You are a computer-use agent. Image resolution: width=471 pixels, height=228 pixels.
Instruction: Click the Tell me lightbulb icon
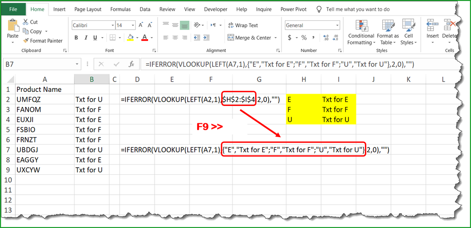[x=319, y=9]
